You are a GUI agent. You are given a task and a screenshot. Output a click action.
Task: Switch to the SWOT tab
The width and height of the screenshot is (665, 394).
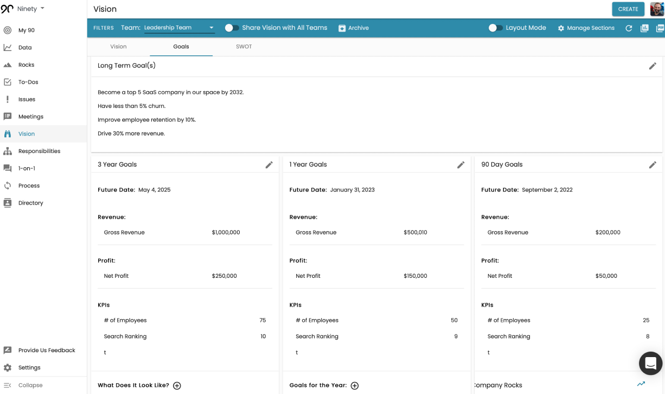click(244, 47)
